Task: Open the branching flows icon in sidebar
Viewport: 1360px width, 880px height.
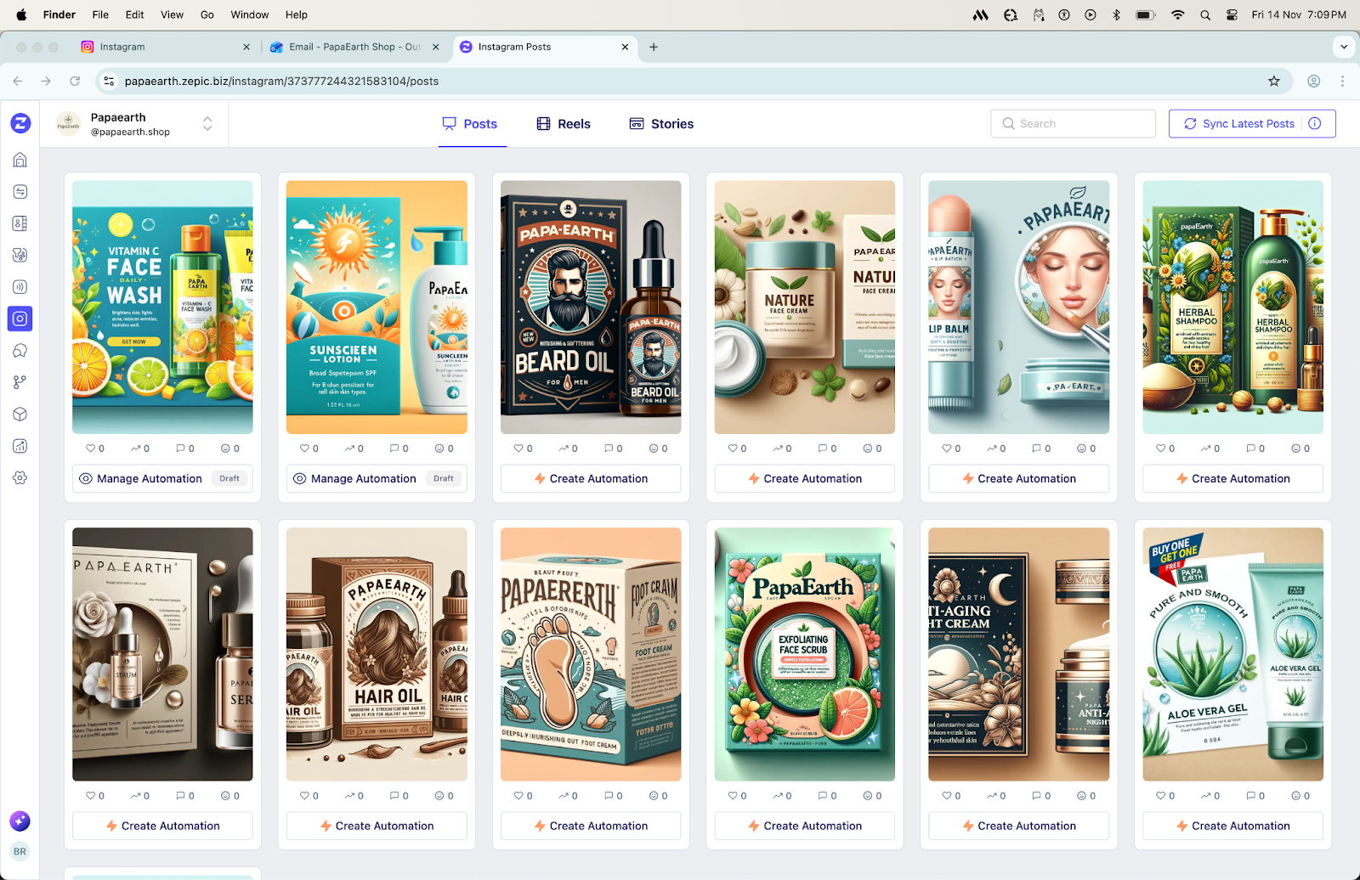Action: (20, 382)
